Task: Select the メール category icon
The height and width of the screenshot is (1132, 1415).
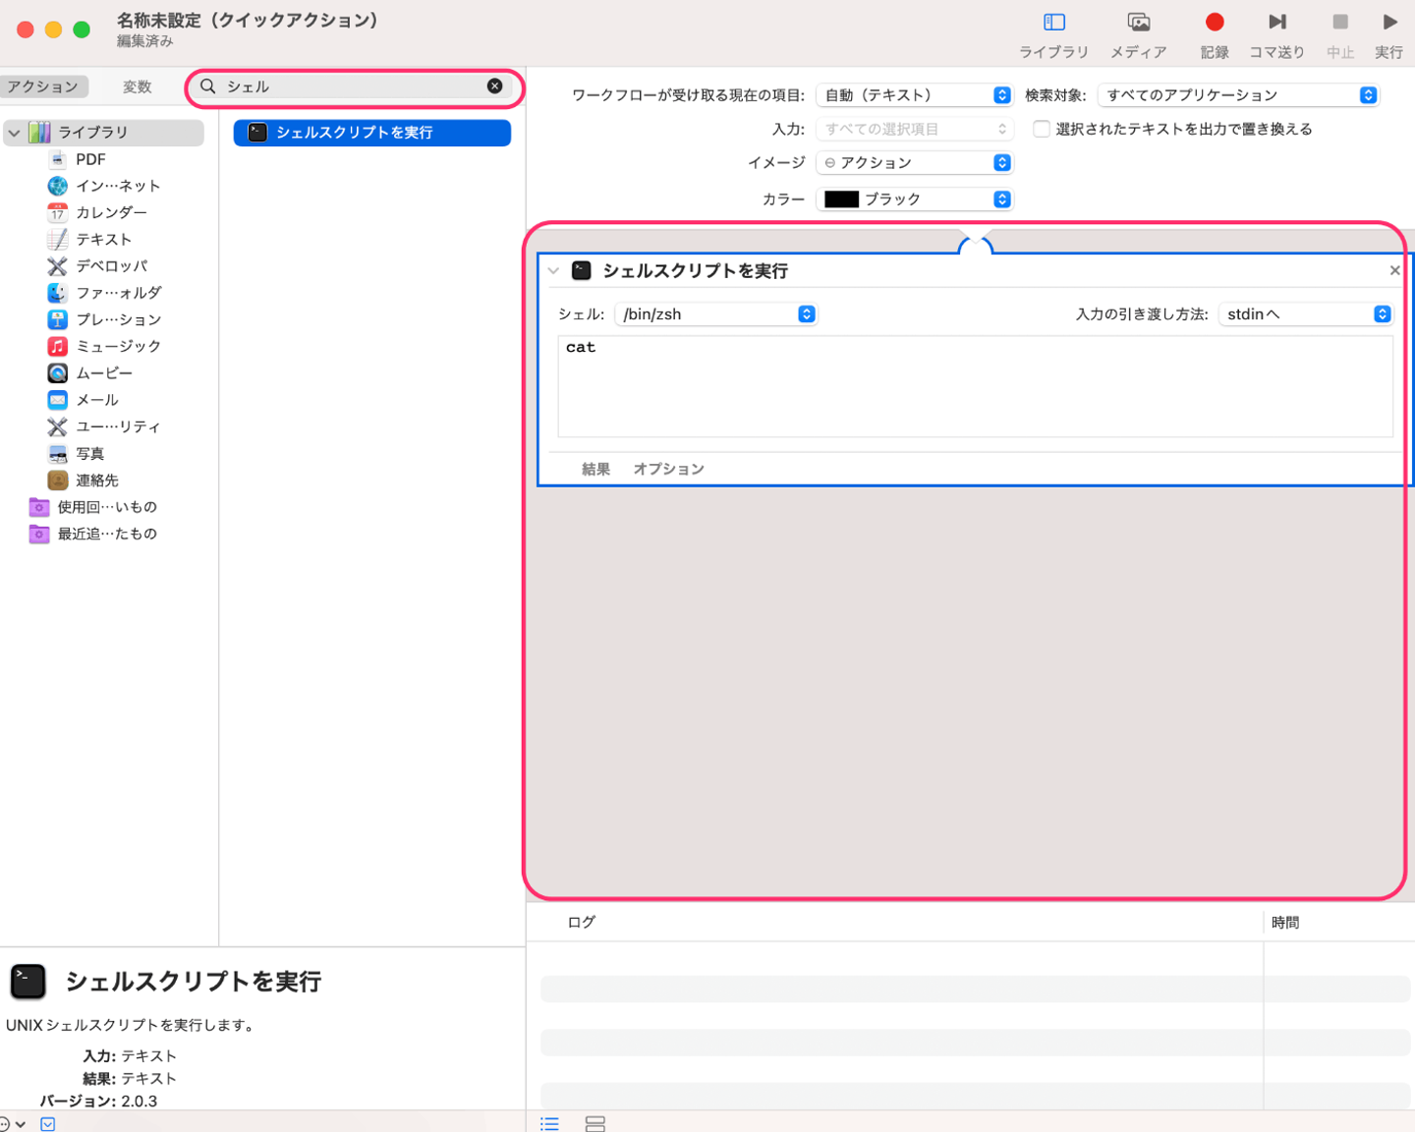Action: [x=58, y=400]
